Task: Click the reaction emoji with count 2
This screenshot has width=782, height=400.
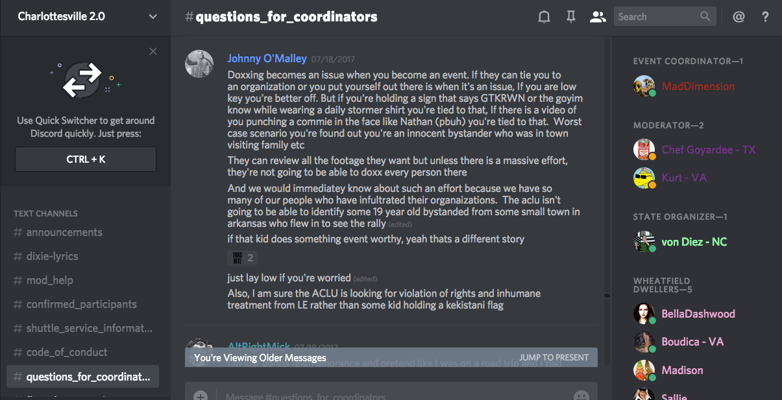Action: (243, 258)
